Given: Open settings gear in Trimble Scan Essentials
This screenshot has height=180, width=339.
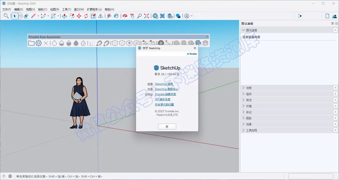Looking at the screenshot, I should 39,43.
